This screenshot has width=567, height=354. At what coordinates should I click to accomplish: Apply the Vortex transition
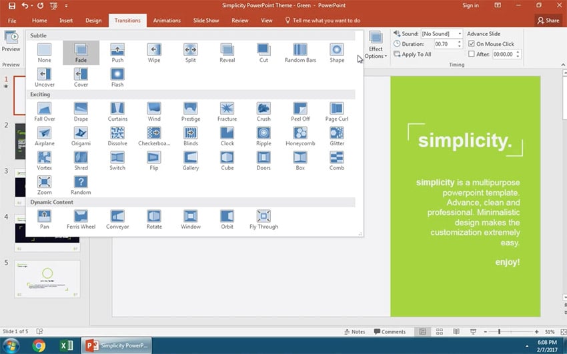coord(45,161)
